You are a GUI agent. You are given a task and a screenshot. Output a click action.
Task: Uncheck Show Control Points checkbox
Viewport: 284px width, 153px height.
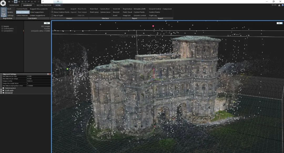click(52, 12)
